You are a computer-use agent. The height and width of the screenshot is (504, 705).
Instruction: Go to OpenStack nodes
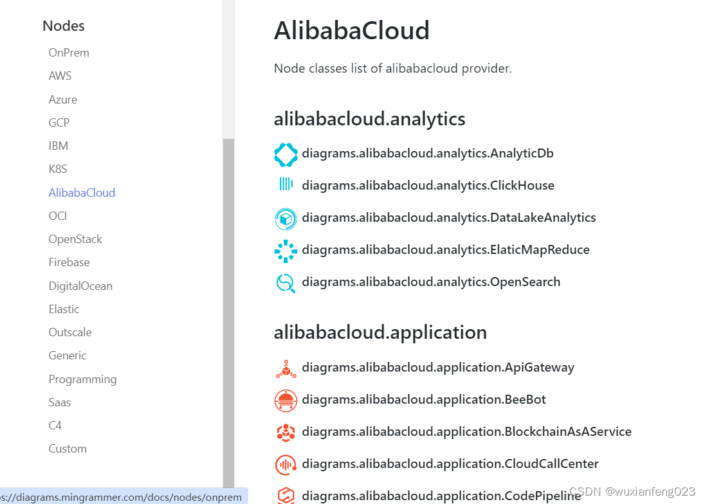75,239
